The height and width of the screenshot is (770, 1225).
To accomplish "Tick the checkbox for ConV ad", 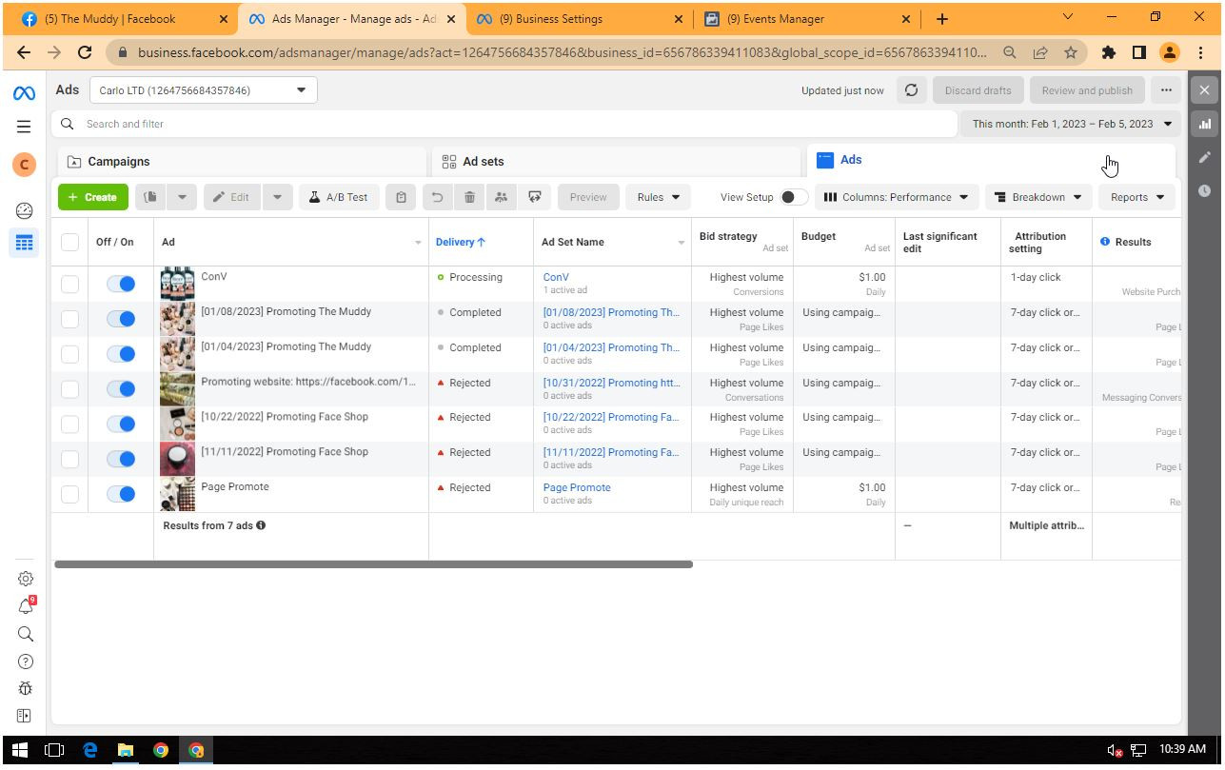I will pyautogui.click(x=69, y=284).
